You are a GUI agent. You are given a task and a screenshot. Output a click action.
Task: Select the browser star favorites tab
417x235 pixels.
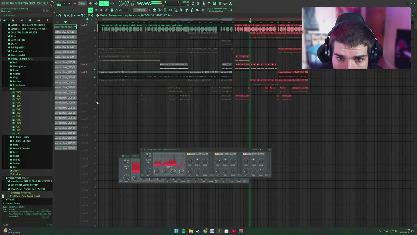point(47,20)
